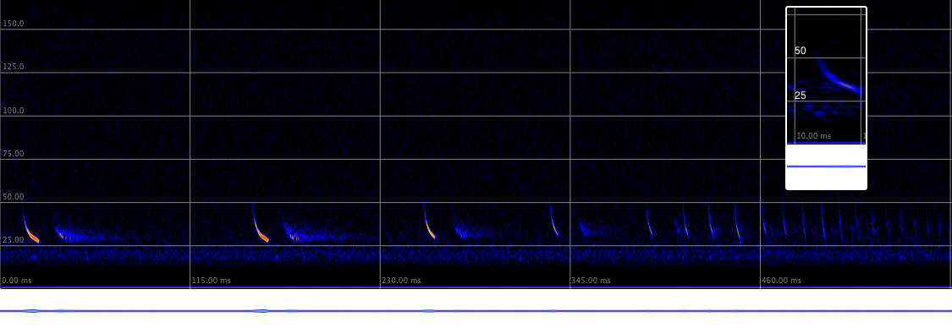Click the 125.0 frequency axis label
The height and width of the screenshot is (333, 952).
coord(14,67)
